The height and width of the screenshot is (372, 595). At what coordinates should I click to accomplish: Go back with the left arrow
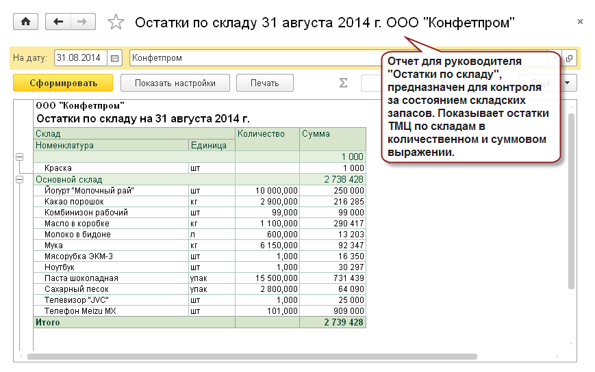pyautogui.click(x=58, y=22)
